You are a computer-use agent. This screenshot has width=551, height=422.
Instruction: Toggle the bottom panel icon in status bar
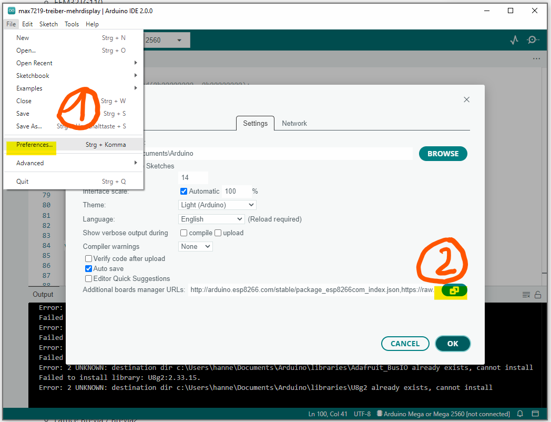[535, 414]
